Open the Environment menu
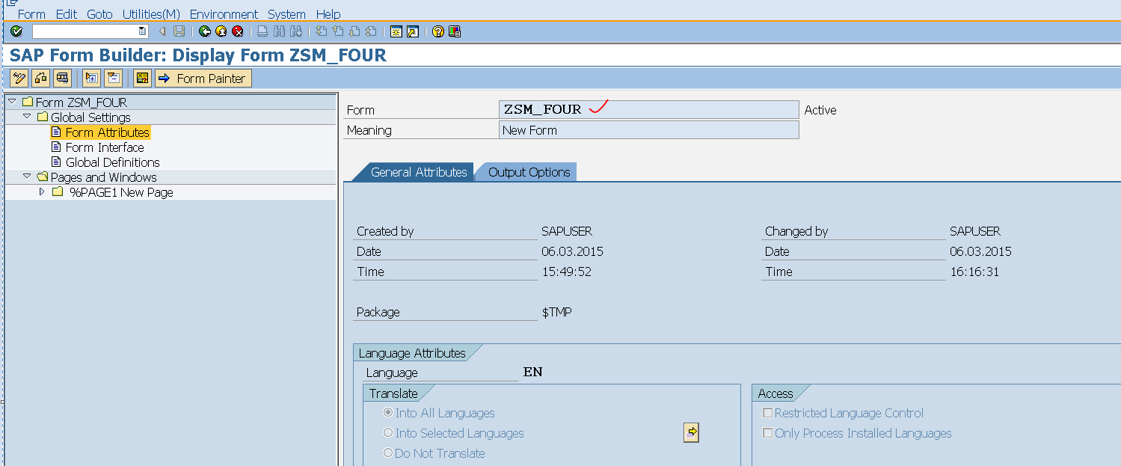Viewport: 1121px width, 466px height. tap(224, 14)
